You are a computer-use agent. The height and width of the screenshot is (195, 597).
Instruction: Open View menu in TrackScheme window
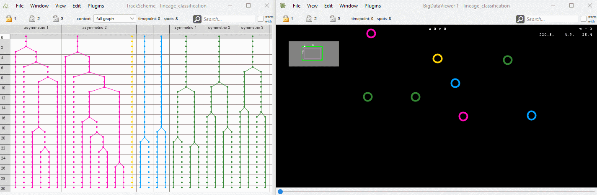60,6
